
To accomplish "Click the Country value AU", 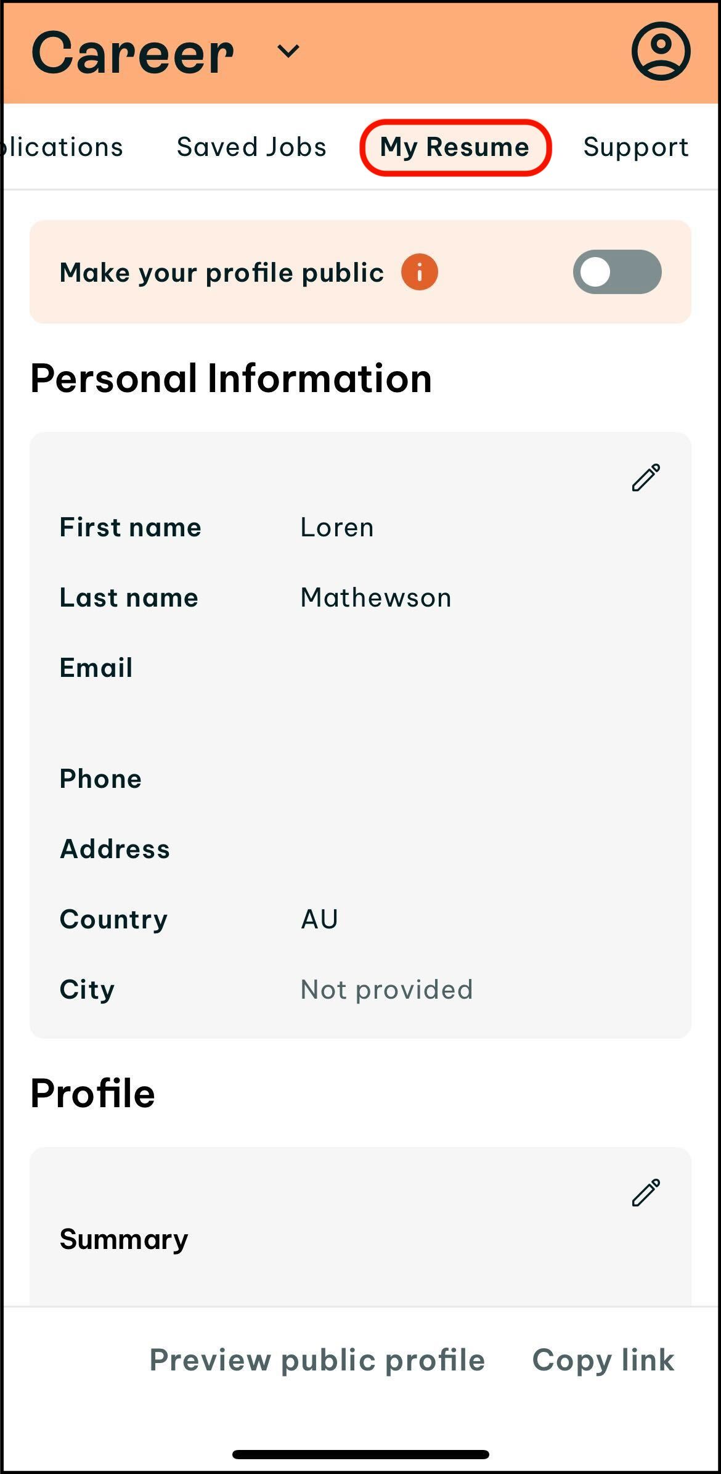I will point(319,919).
